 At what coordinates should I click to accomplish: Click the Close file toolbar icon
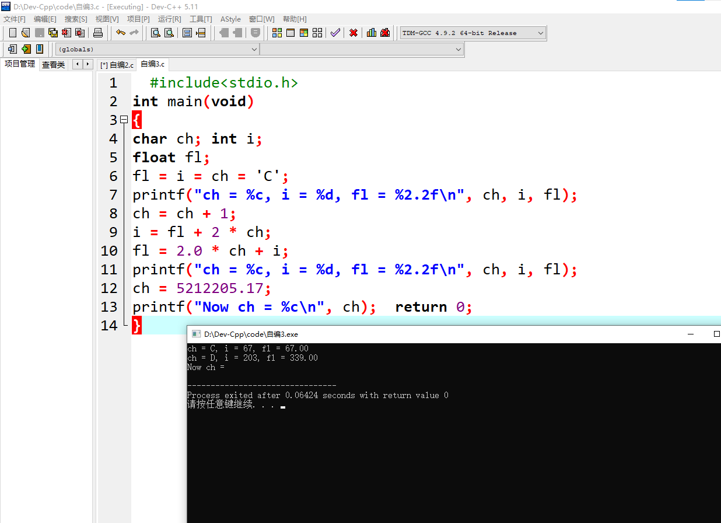pyautogui.click(x=66, y=33)
